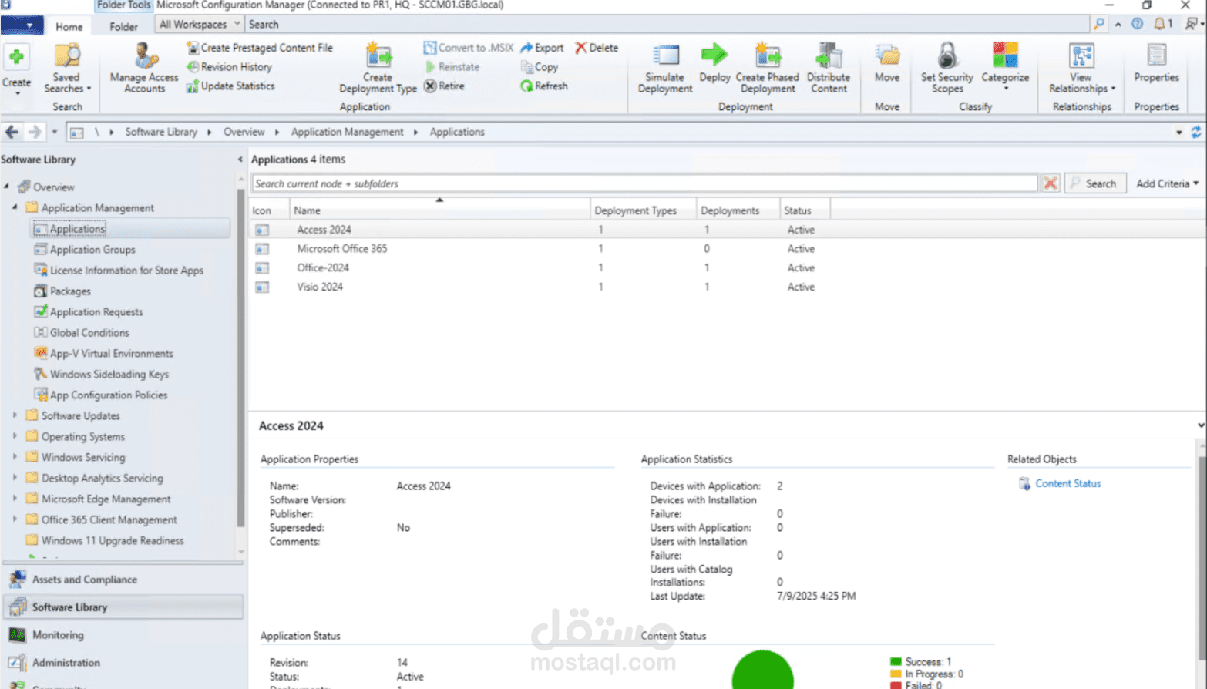Select the Office-2024 application row

(x=728, y=268)
